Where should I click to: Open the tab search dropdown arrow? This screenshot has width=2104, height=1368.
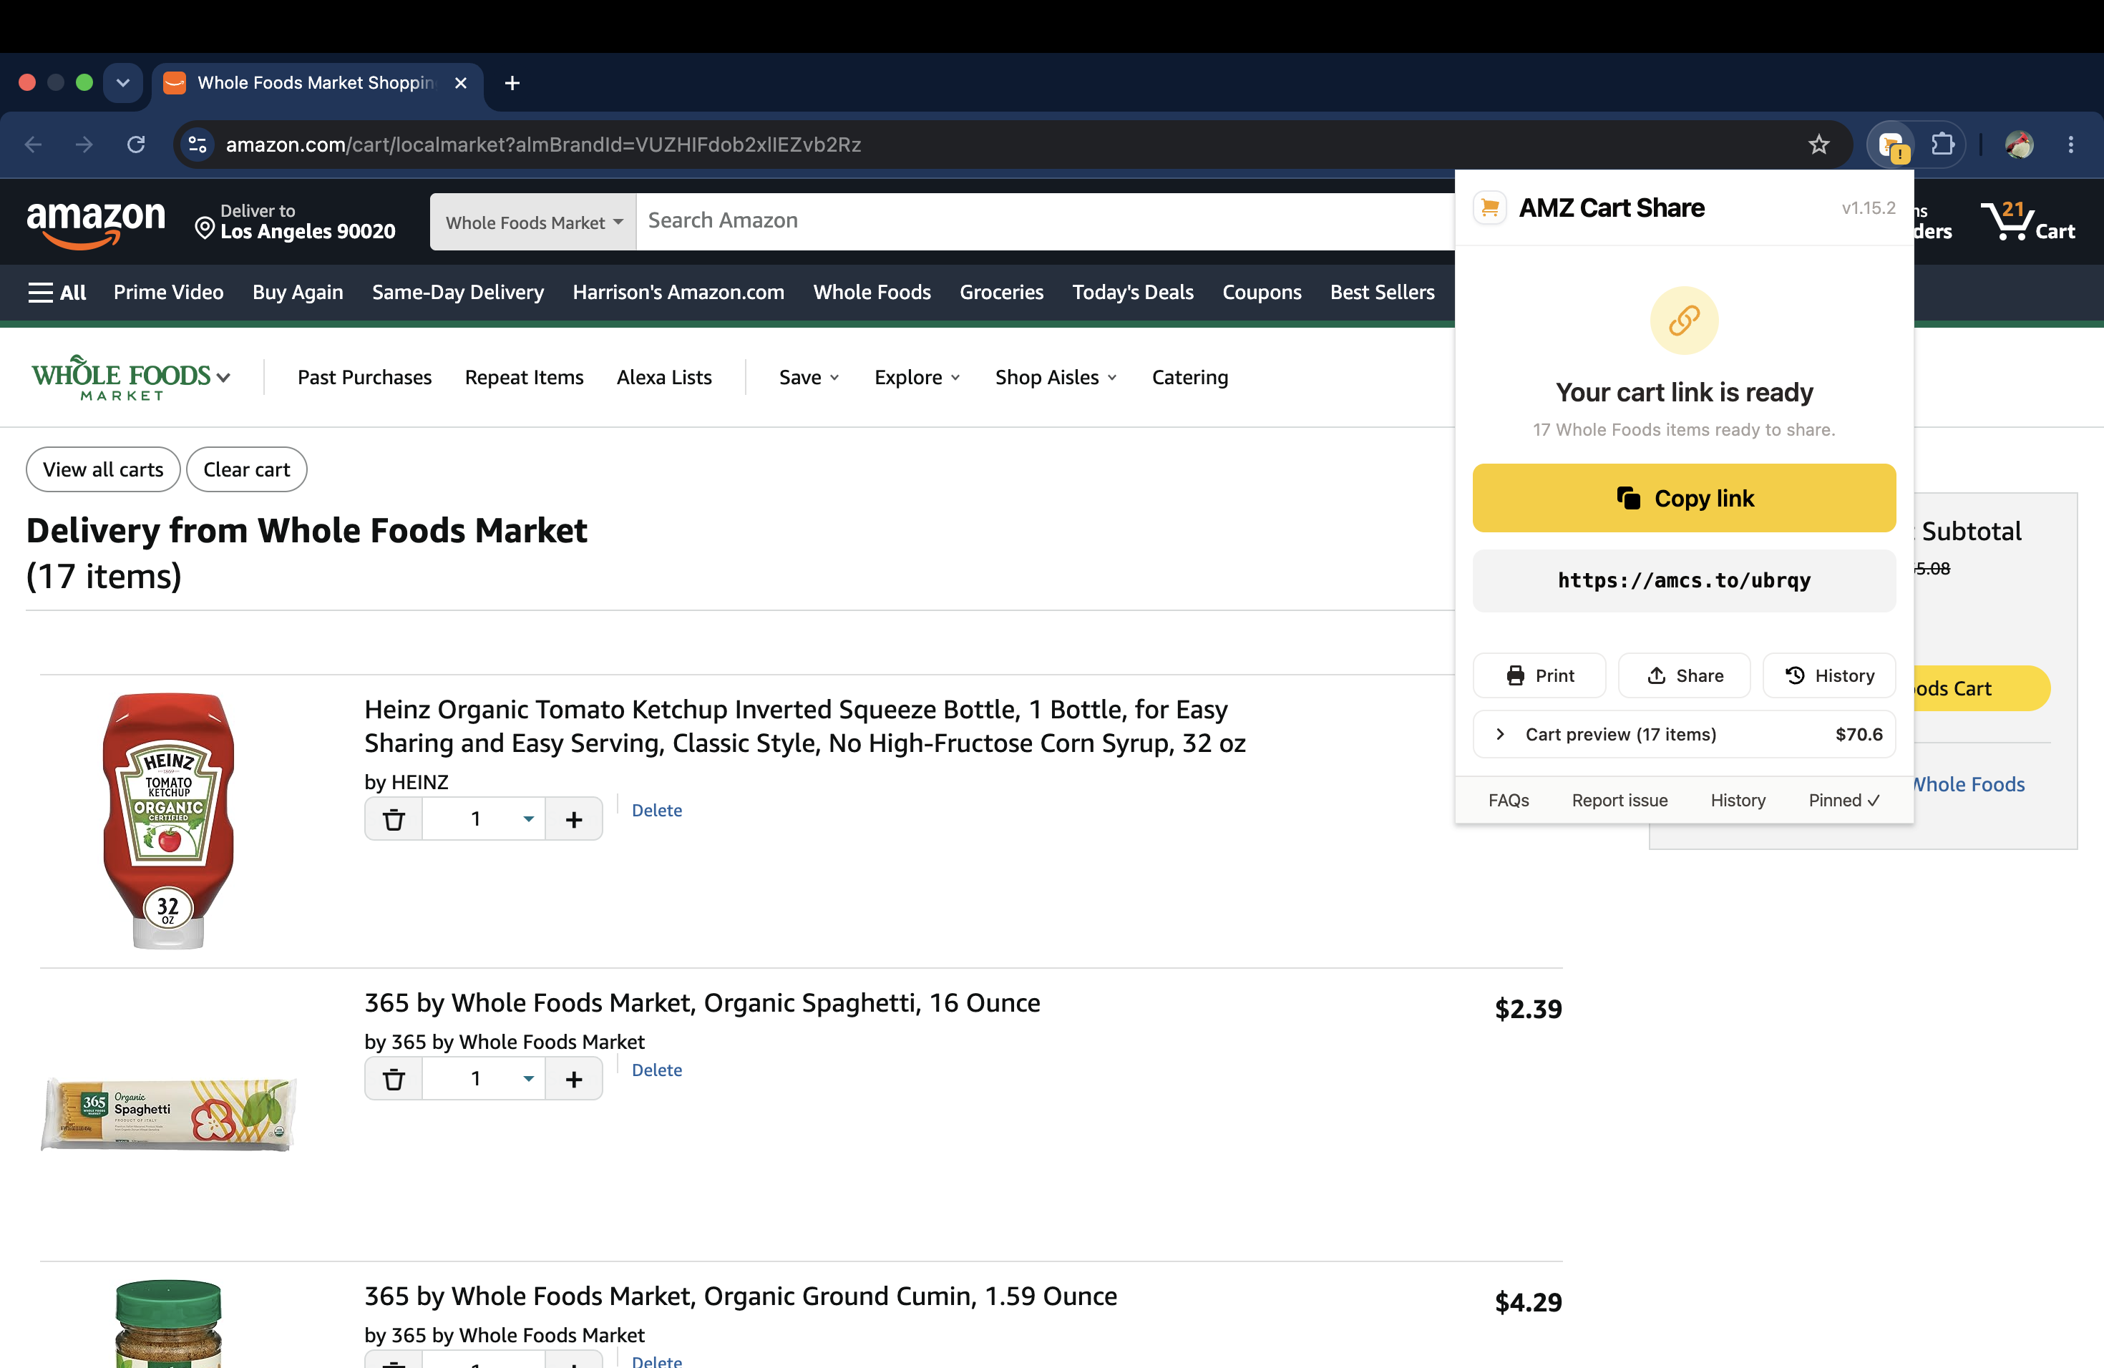(x=123, y=83)
